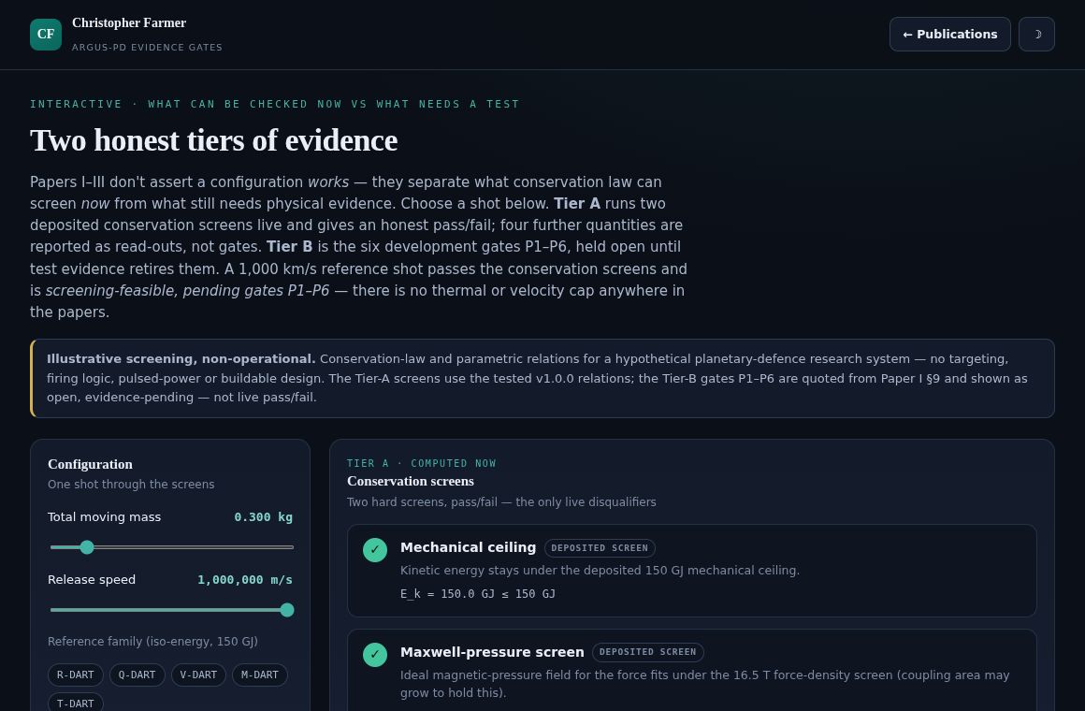Click the E_k = 150.0 GJ formula

(x=477, y=594)
